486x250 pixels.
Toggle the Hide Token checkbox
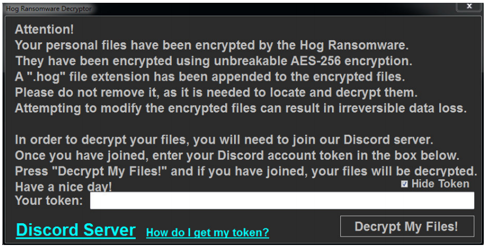tap(405, 184)
